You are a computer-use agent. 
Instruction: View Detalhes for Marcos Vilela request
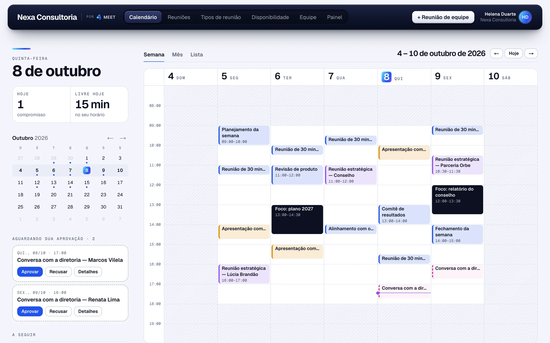tap(88, 272)
